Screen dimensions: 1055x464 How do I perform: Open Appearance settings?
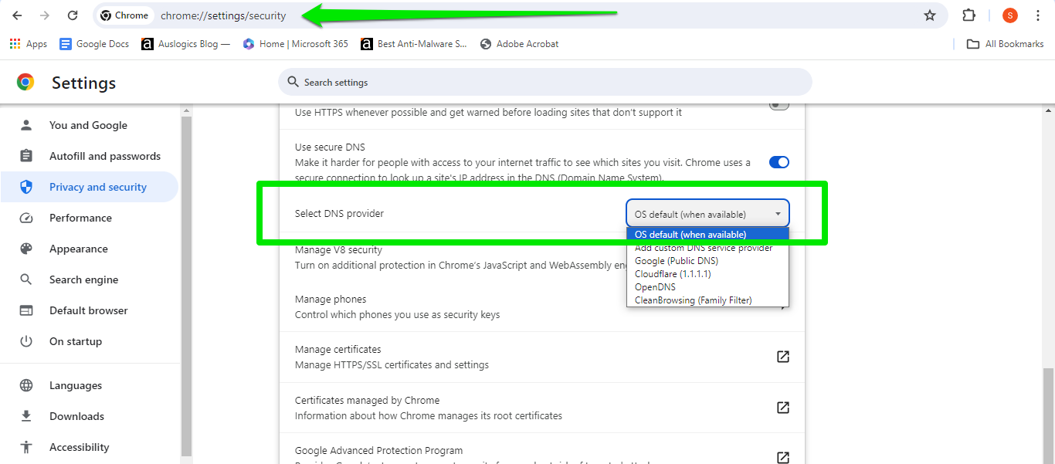(90, 249)
